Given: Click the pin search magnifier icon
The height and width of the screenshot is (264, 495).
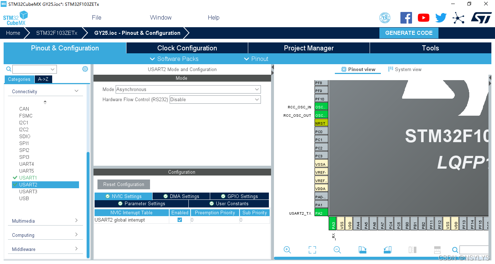Looking at the screenshot, I should point(455,250).
